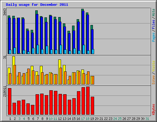Click day 5 on the x-axis
157x122 pixels.
(x=29, y=119)
